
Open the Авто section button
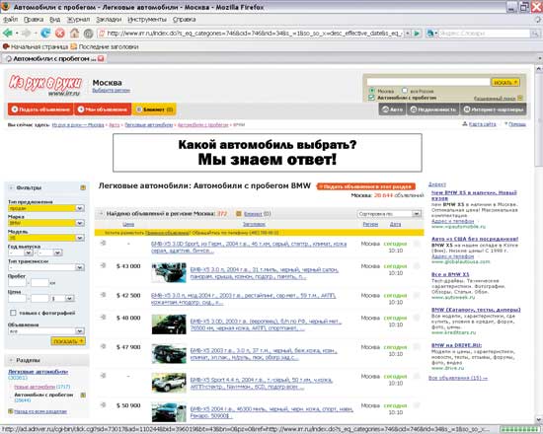[x=392, y=109]
